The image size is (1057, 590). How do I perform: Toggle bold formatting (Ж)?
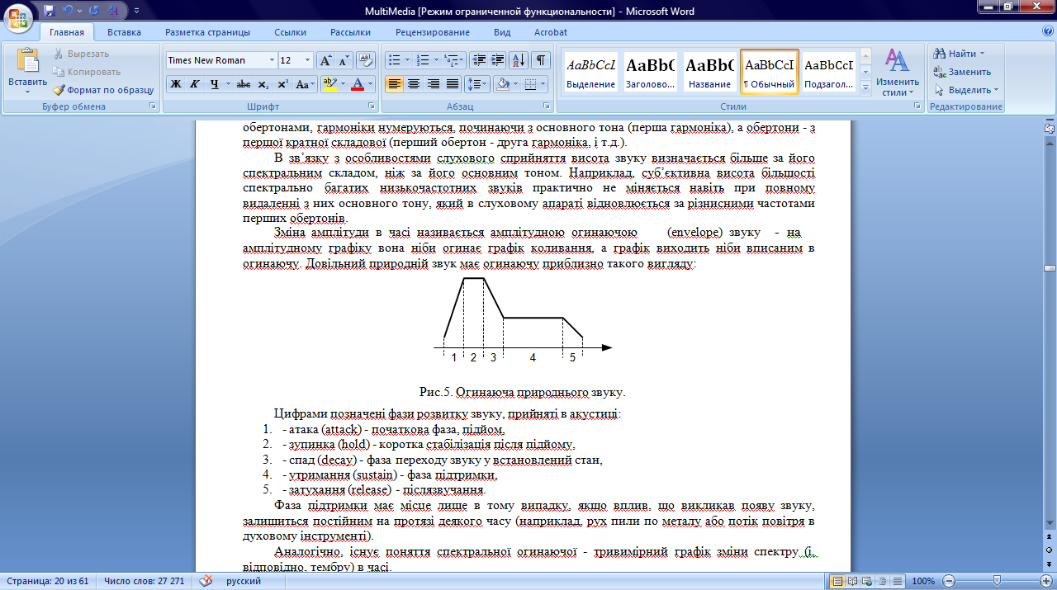click(175, 84)
